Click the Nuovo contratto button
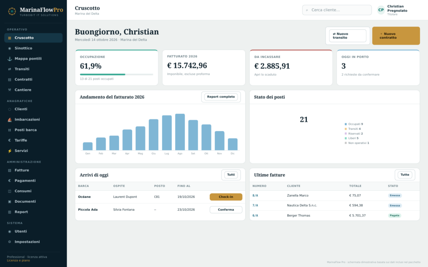 pos(396,36)
